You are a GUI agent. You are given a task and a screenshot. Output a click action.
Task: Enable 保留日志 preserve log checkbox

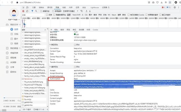click(x=41, y=11)
